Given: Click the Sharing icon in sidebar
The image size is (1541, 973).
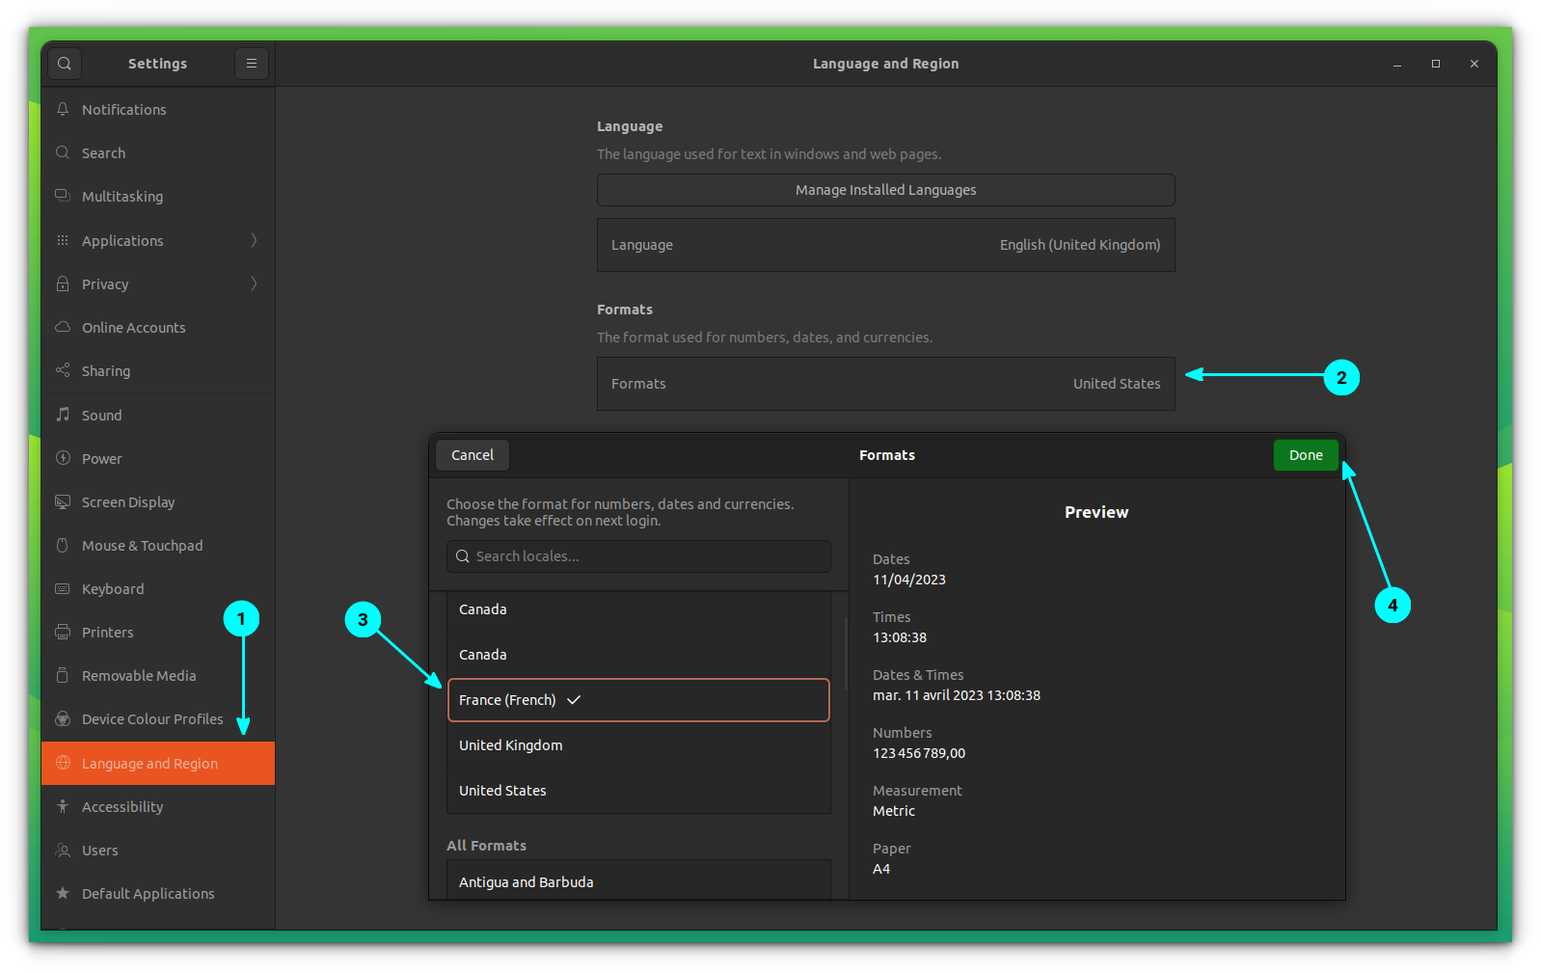Looking at the screenshot, I should (x=63, y=370).
